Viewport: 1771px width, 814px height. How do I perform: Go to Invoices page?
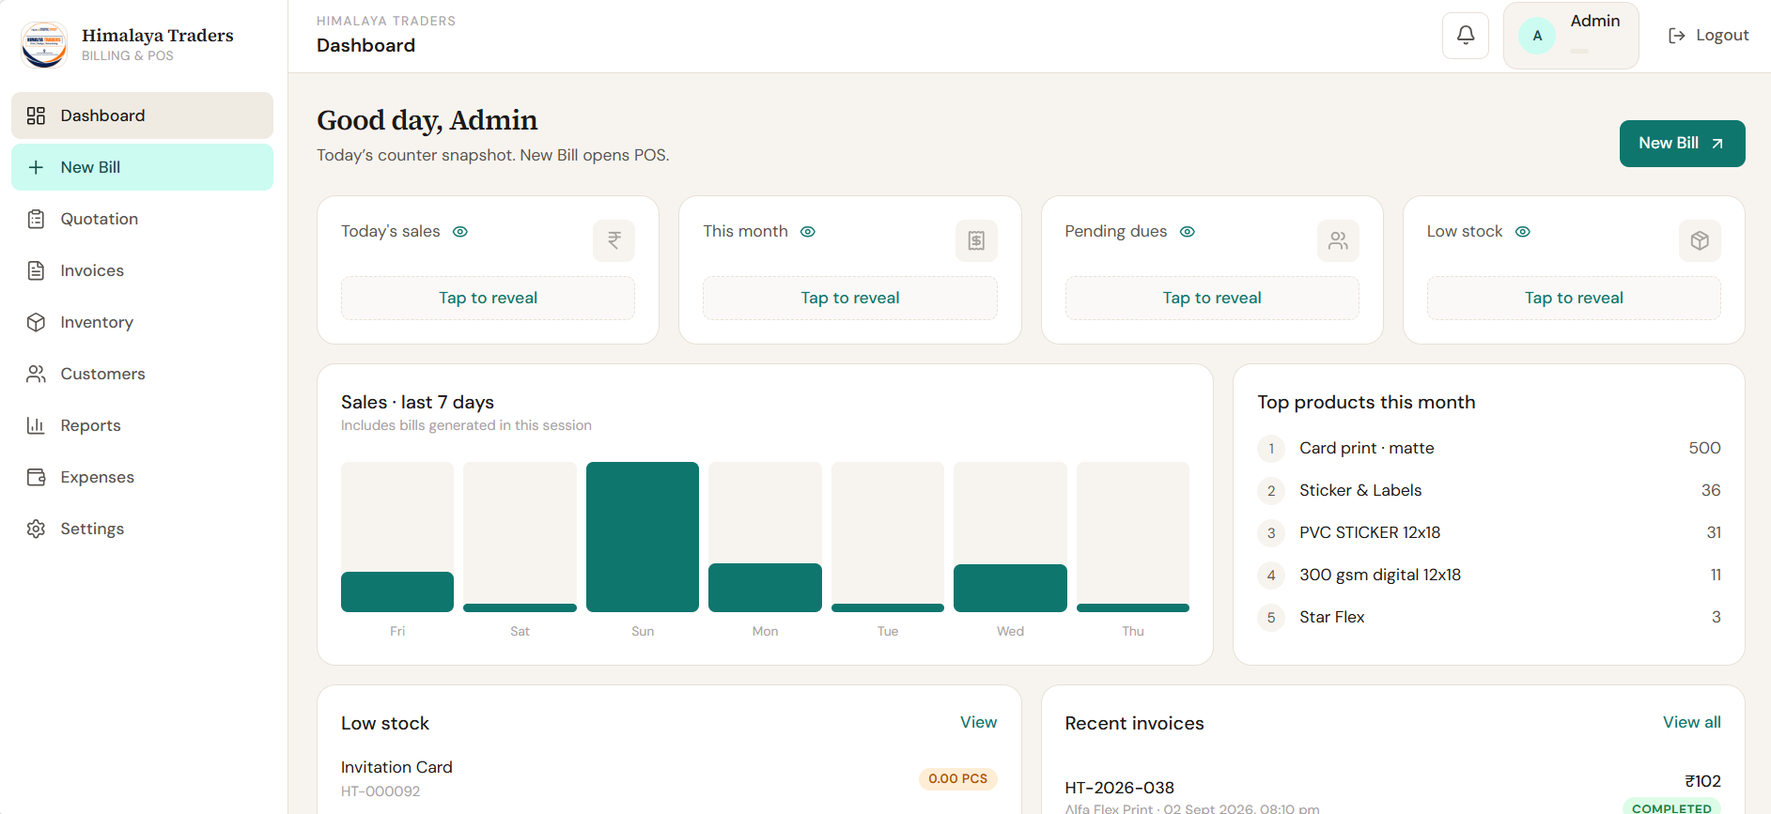coord(142,270)
